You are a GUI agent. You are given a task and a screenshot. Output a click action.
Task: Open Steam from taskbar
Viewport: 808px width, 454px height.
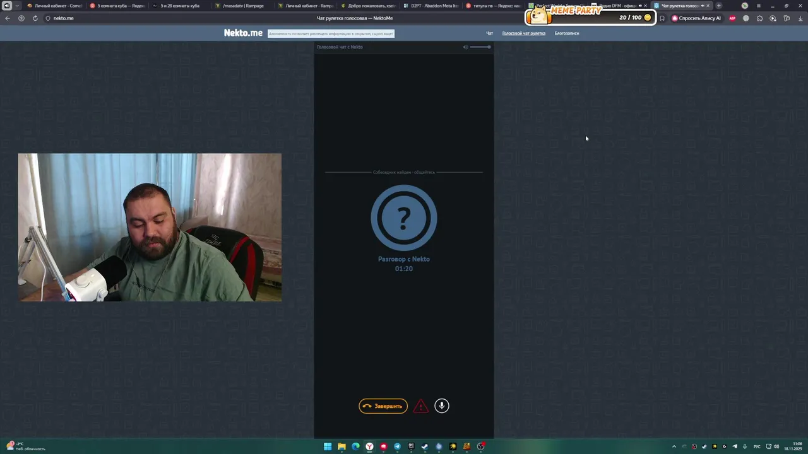425,446
